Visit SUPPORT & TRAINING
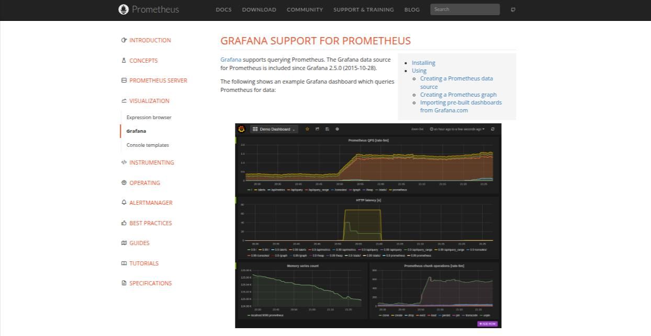 click(364, 9)
